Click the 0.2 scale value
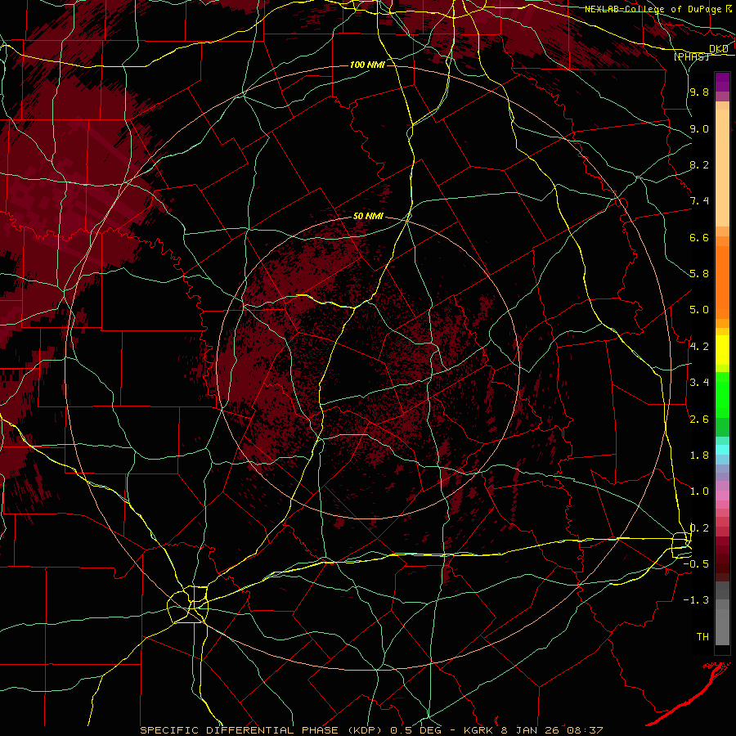736x736 pixels. (x=699, y=528)
